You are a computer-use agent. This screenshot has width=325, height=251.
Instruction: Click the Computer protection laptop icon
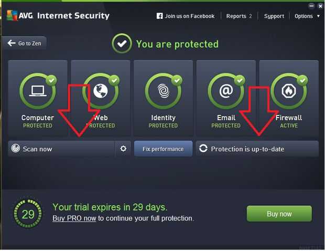coord(37,91)
